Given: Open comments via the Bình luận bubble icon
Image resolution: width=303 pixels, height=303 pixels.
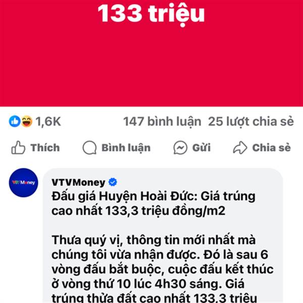Looking at the screenshot, I should [x=89, y=147].
